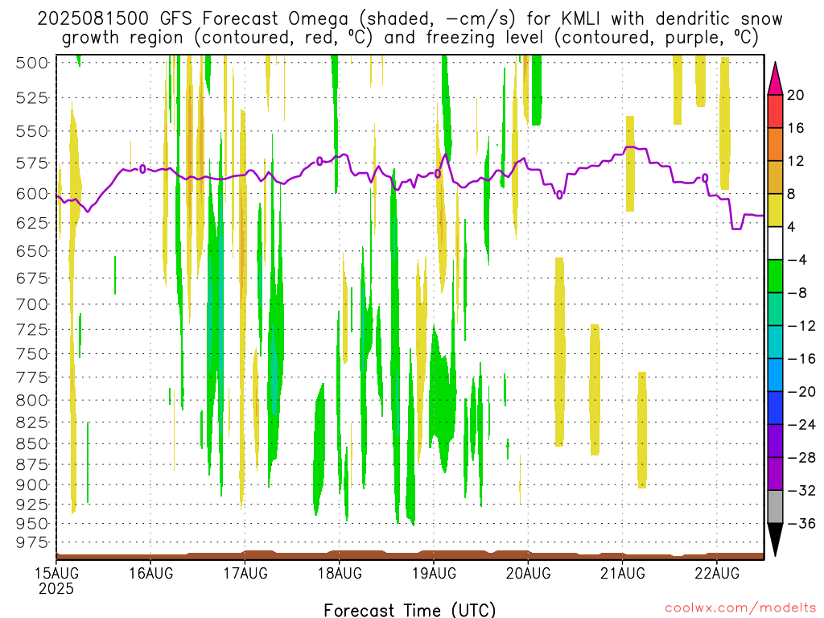Click the teal-green -8 to -12 colorbar segment

click(x=775, y=309)
